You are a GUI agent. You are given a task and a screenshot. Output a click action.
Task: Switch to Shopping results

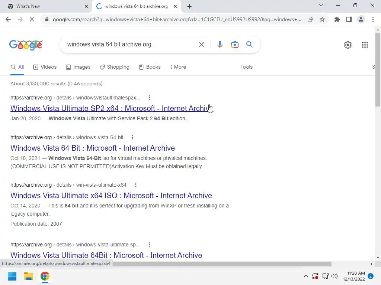pyautogui.click(x=115, y=67)
